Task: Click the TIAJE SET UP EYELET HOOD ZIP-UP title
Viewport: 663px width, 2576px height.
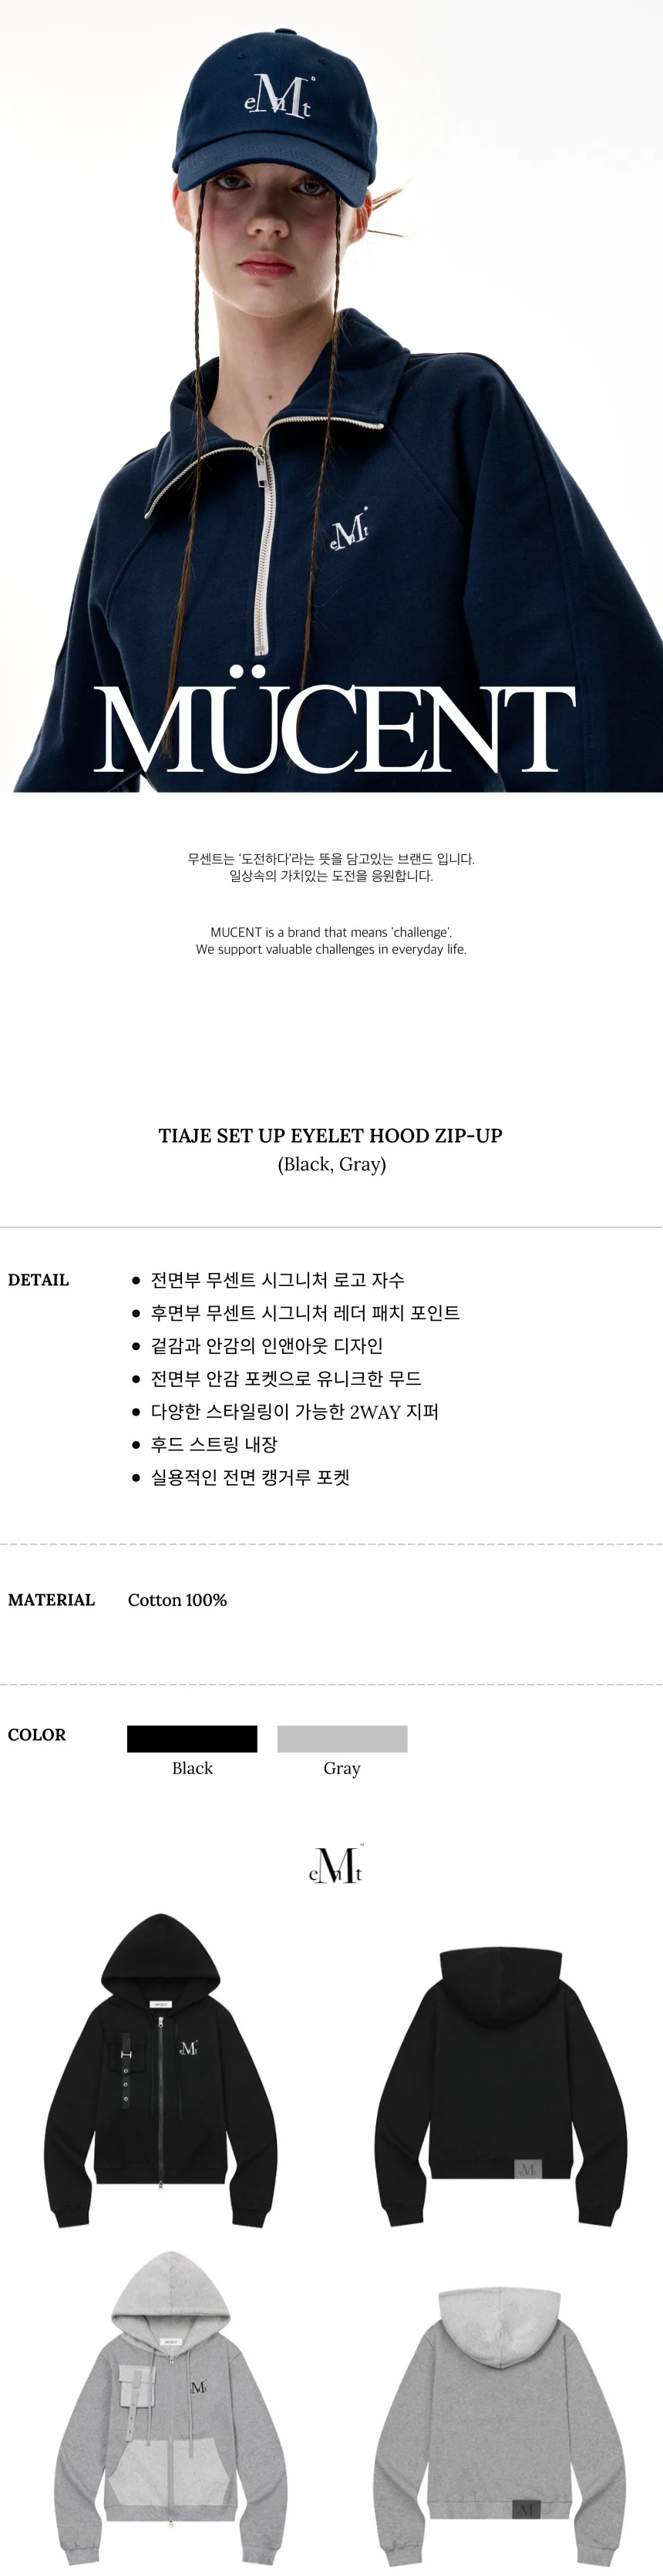Action: (331, 1135)
